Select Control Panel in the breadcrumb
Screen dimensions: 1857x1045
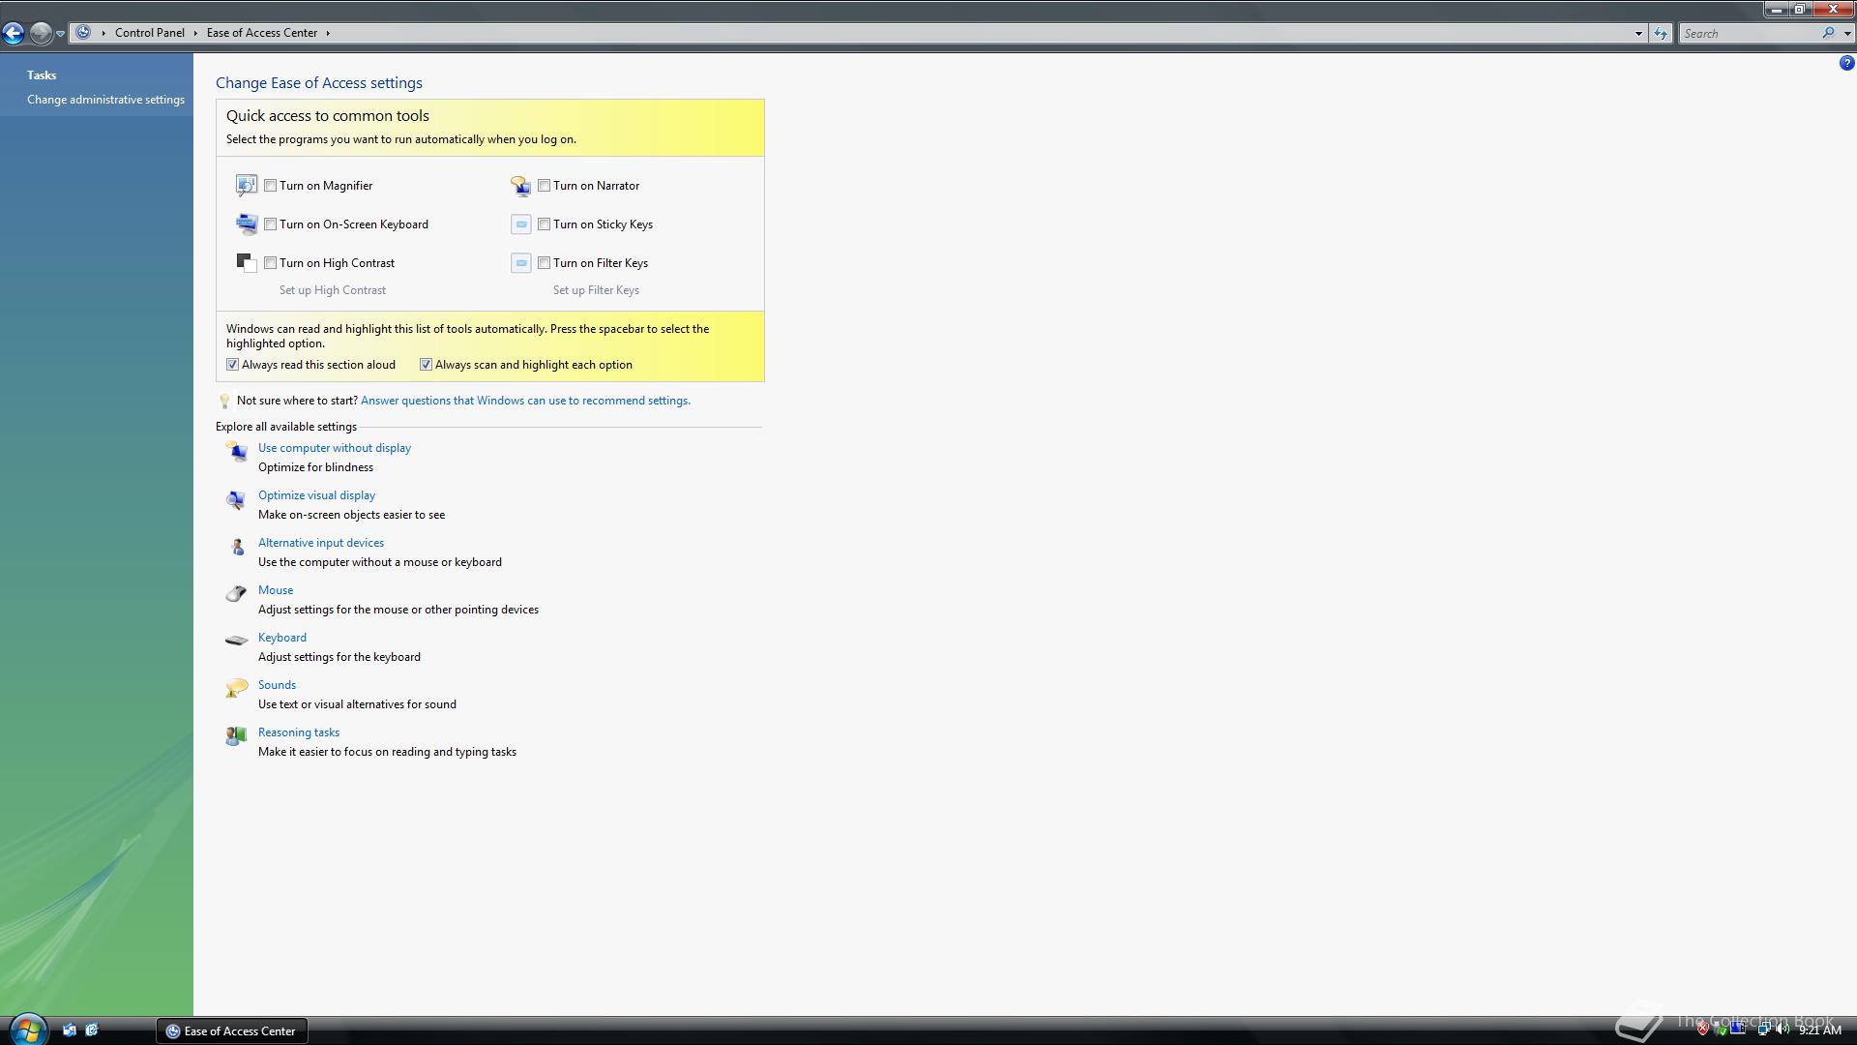pyautogui.click(x=150, y=33)
